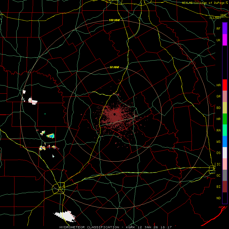Click the WS legend label

point(218,142)
